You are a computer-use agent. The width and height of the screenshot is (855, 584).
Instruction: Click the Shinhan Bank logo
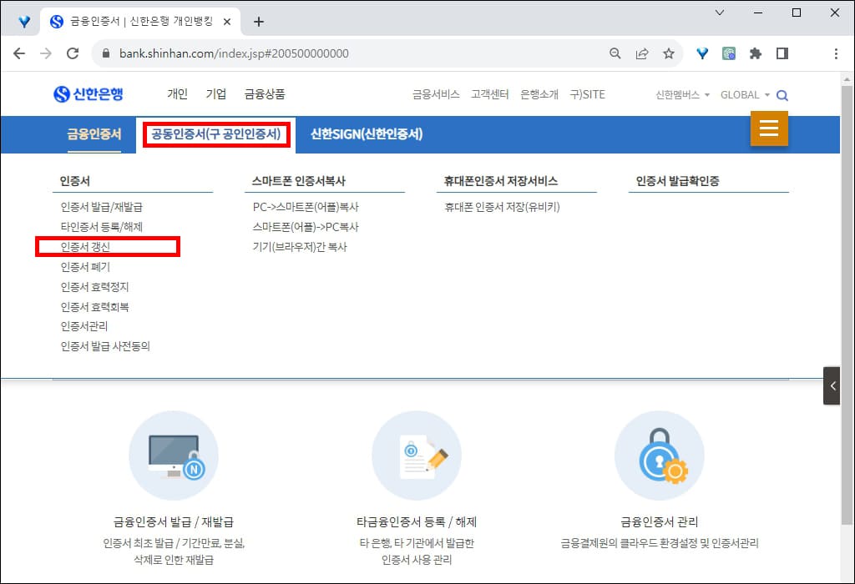[90, 93]
